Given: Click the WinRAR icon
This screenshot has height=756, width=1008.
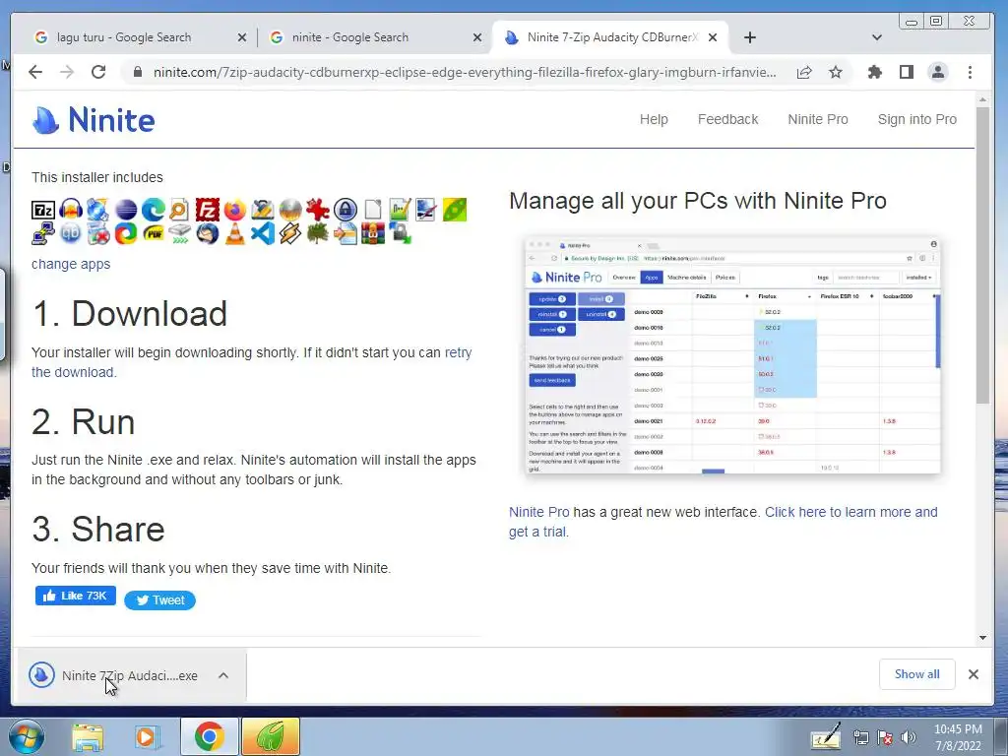Looking at the screenshot, I should pos(373,233).
